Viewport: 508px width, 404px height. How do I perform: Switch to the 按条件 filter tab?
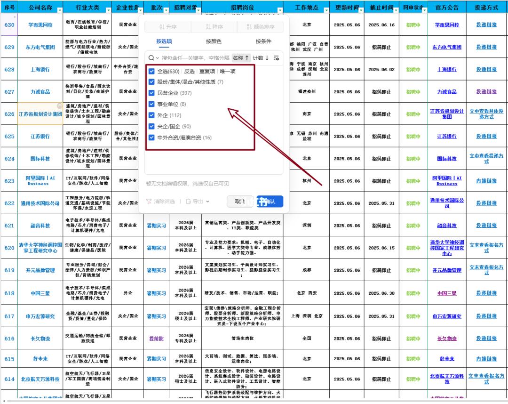click(263, 41)
